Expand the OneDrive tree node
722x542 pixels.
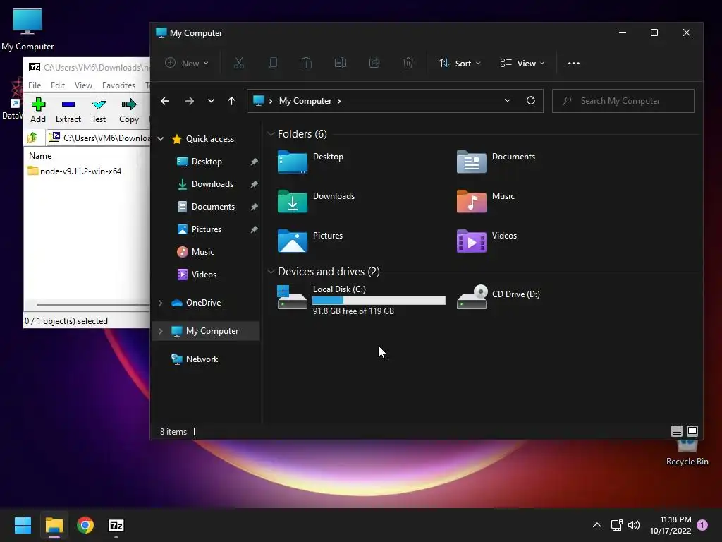pos(160,303)
